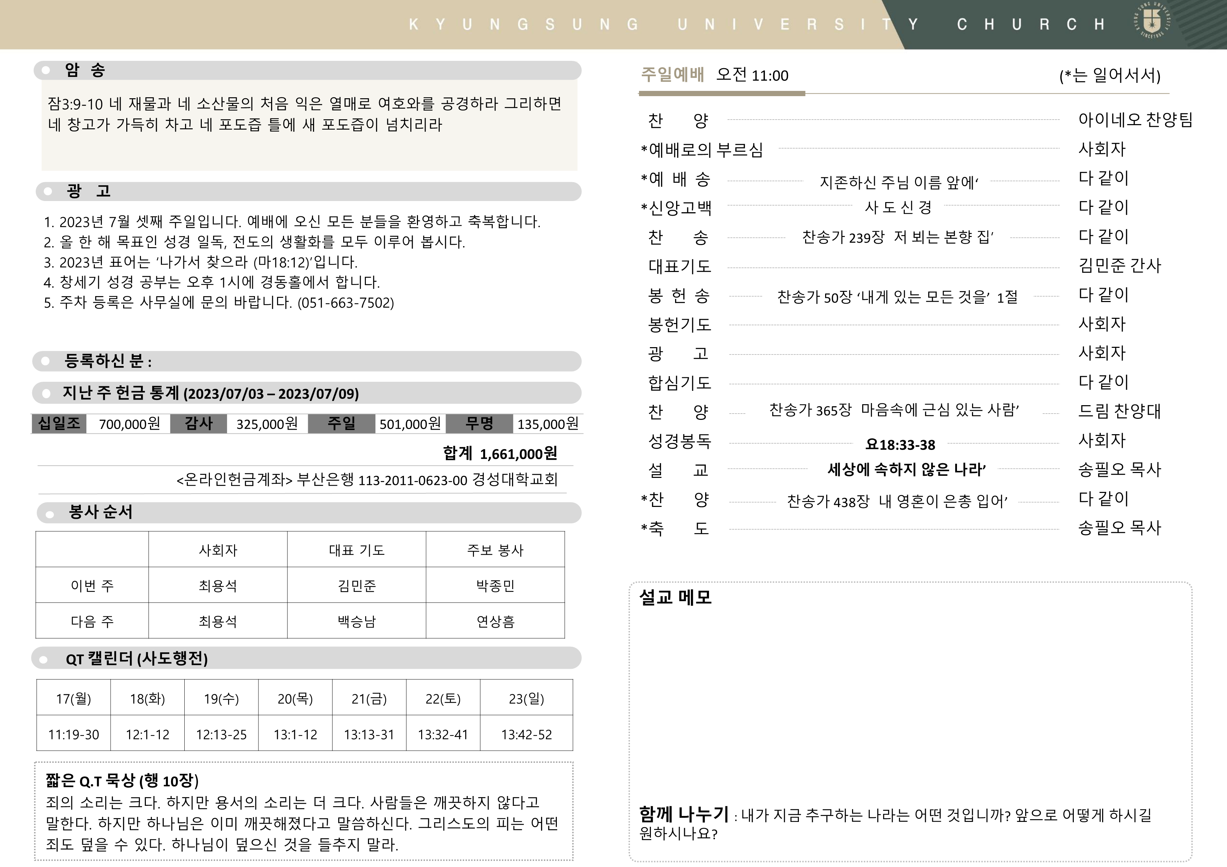Click the 135,000원 amount

tap(548, 424)
